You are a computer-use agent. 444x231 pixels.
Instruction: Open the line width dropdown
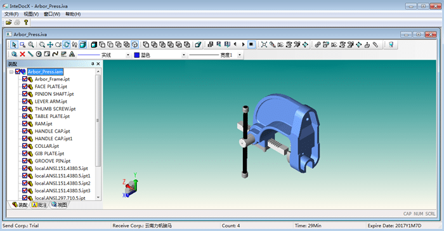coord(240,55)
